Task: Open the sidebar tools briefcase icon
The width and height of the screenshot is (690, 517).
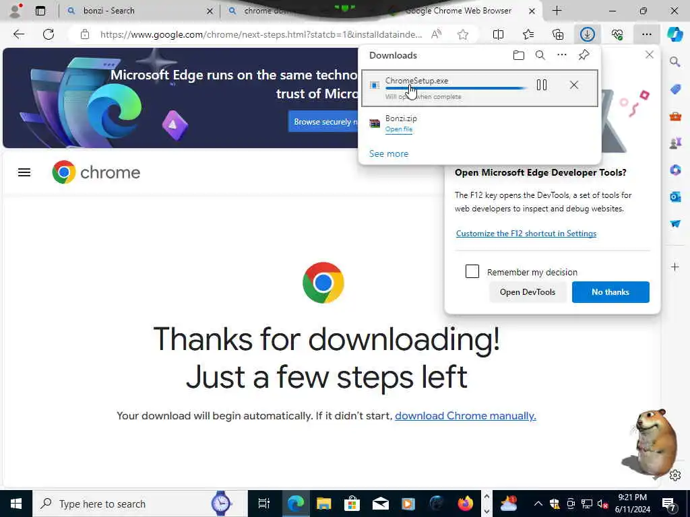Action: 675,116
